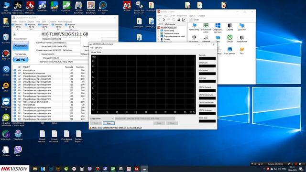The width and height of the screenshot is (306, 172).
Task: Select the AIDA64 v6 root tree item
Action: click(x=167, y=28)
